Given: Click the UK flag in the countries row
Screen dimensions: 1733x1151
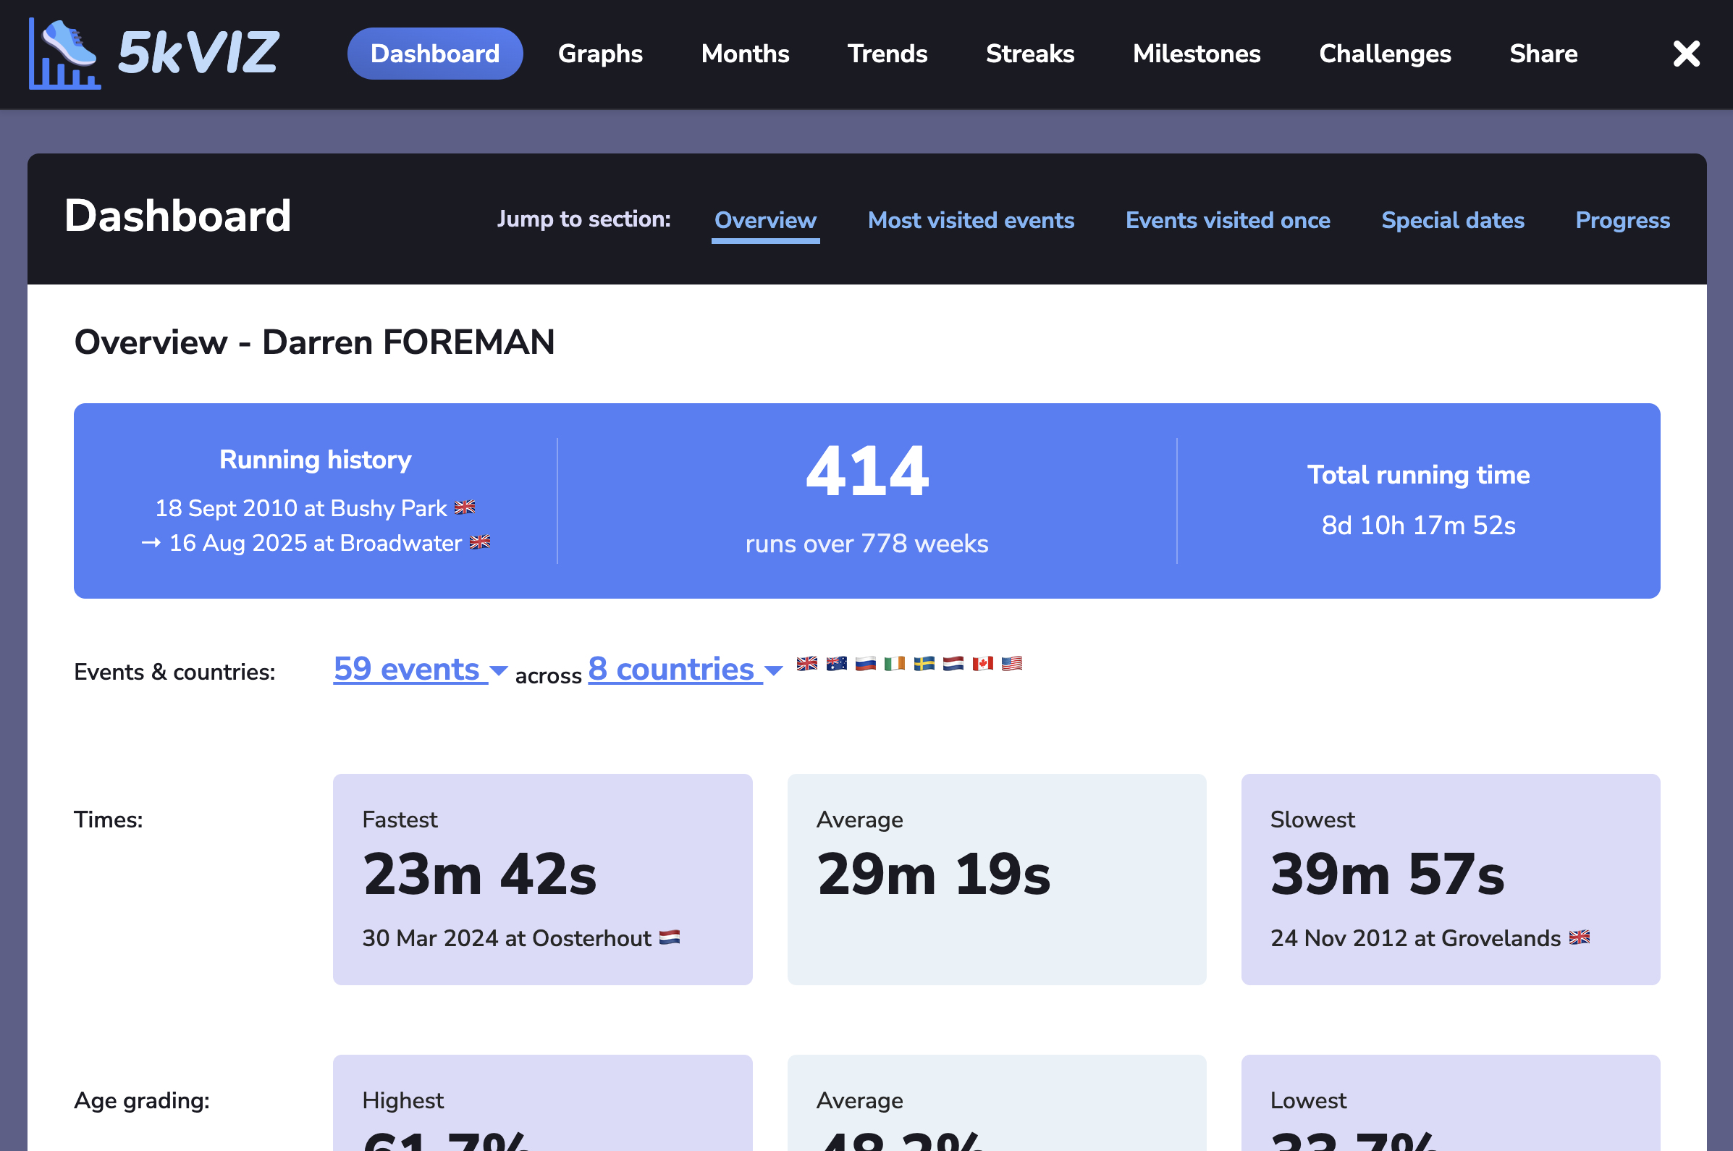Looking at the screenshot, I should tap(806, 665).
